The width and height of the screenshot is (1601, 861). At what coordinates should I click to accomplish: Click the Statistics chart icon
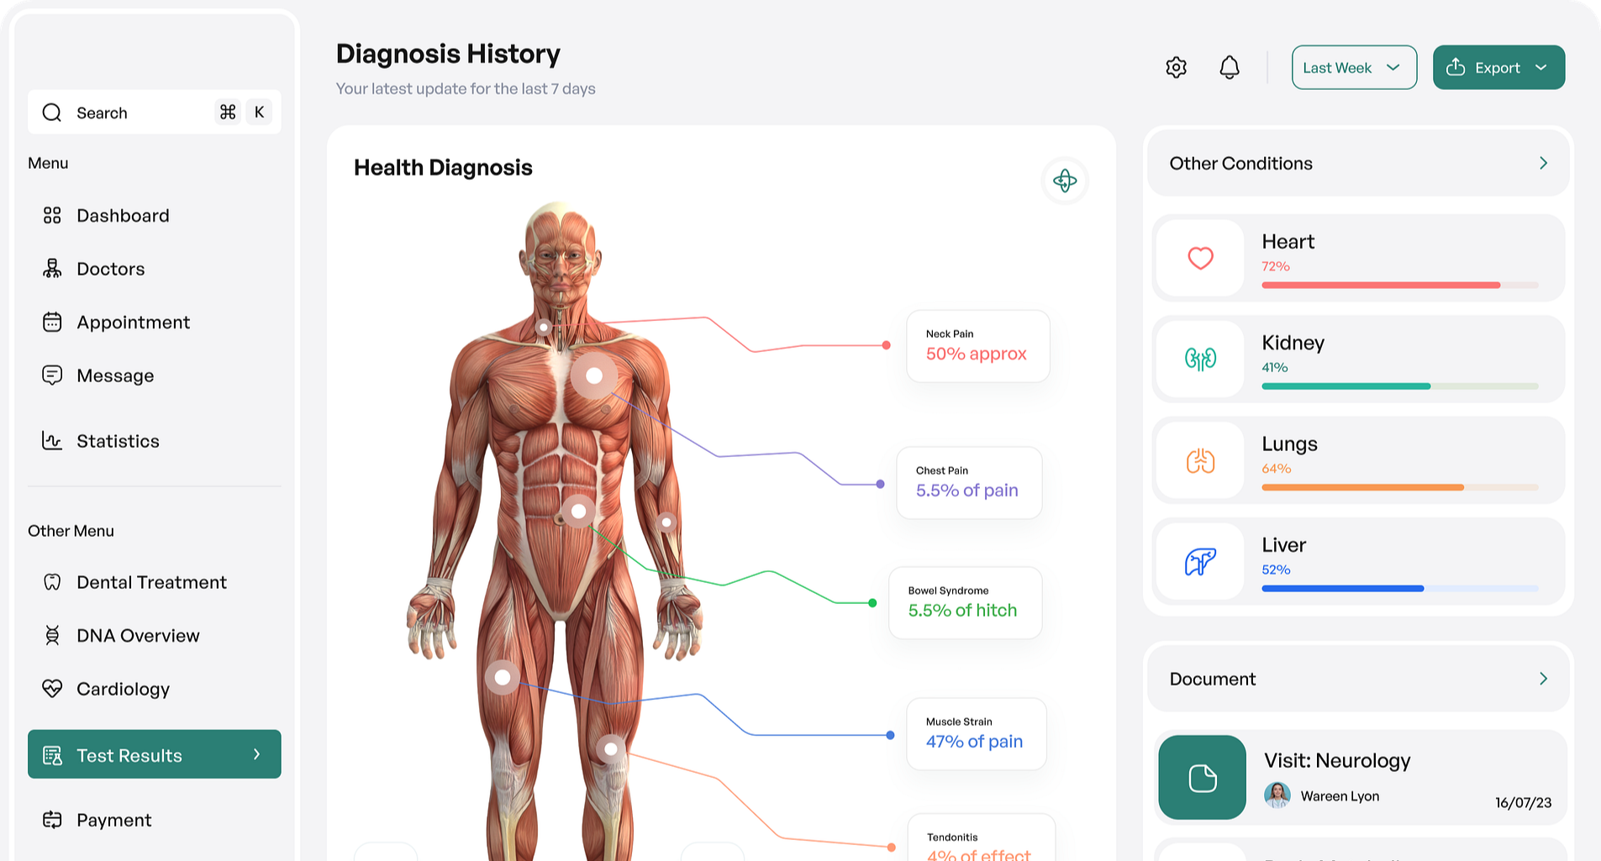[52, 440]
